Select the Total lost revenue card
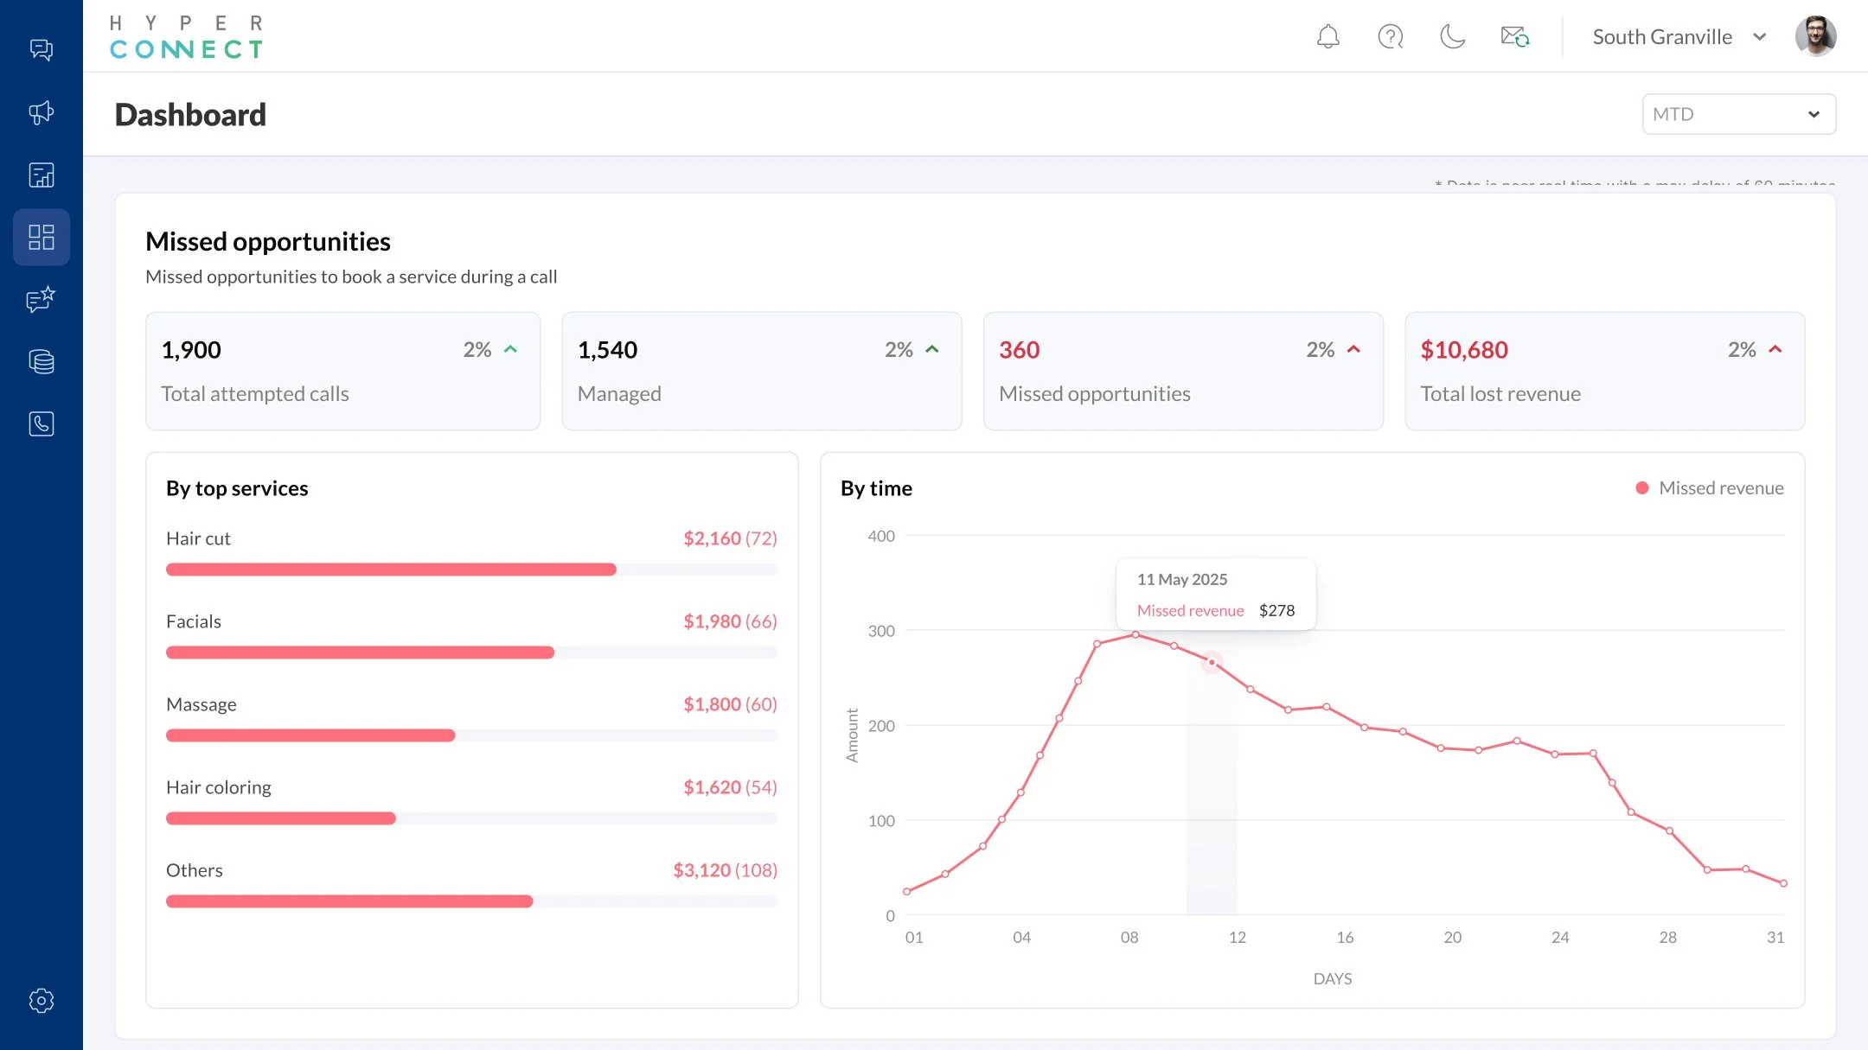This screenshot has height=1050, width=1868. (1604, 371)
